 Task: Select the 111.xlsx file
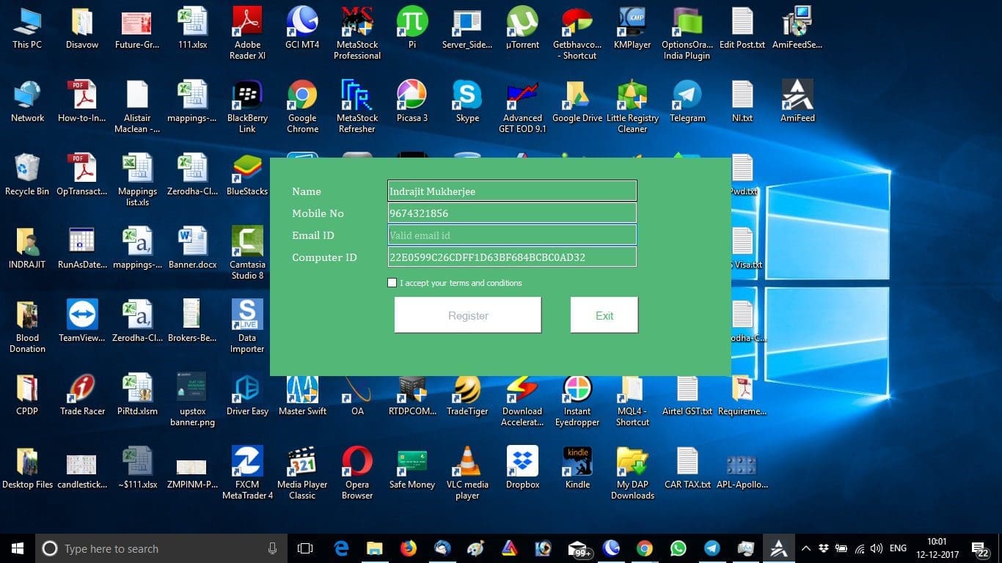click(192, 28)
